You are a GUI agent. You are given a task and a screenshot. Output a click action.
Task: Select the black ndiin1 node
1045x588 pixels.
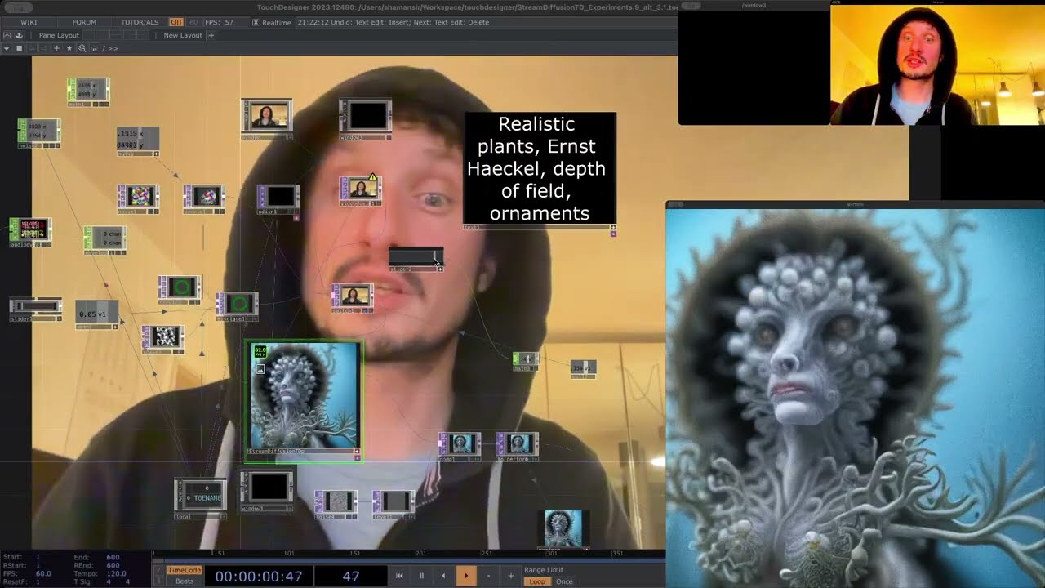[x=278, y=200]
